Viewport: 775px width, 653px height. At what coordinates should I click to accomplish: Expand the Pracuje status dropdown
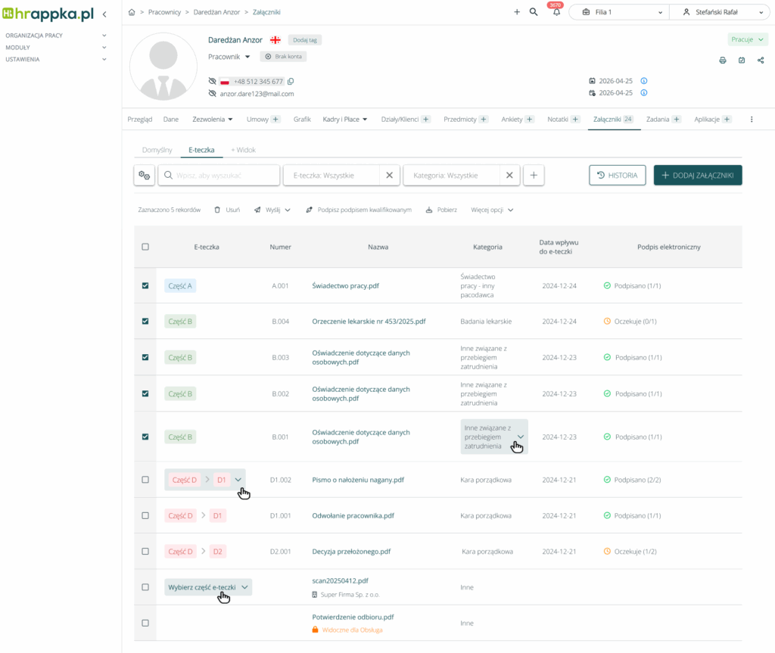748,39
